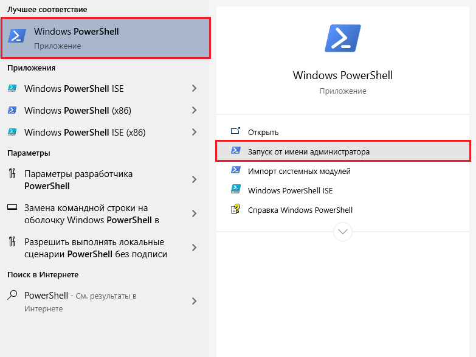This screenshot has height=357, width=476.
Task: Click the icon beside 'Импорт системных модулей'
Action: pos(236,170)
